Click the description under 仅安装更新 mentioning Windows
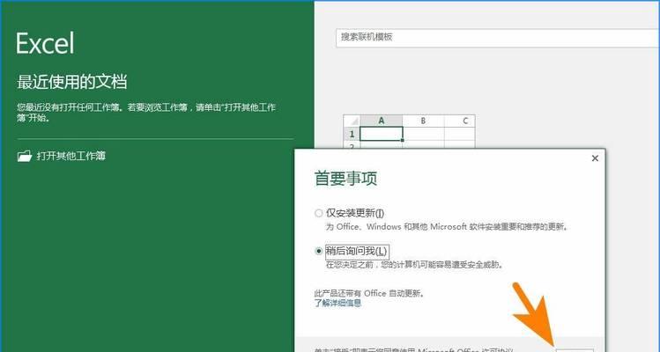This screenshot has height=352, width=660. (447, 227)
